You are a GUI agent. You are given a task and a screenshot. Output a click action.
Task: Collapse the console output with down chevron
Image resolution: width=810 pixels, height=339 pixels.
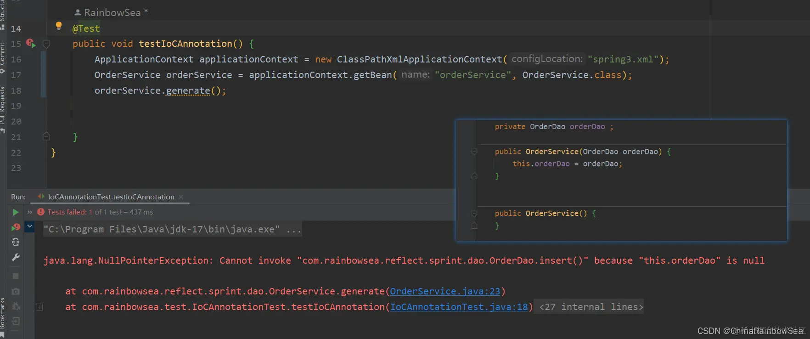tap(30, 226)
